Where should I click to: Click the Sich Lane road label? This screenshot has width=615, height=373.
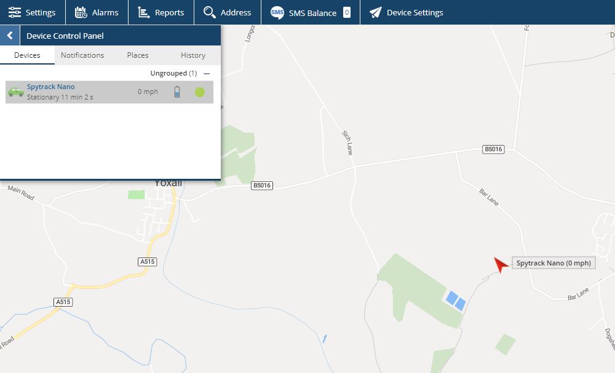click(x=347, y=143)
